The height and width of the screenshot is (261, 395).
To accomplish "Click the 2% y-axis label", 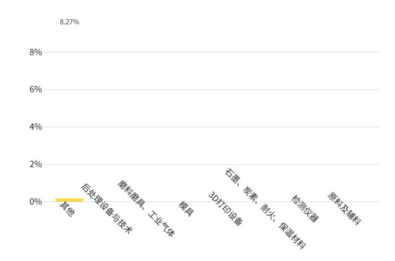I will point(36,164).
